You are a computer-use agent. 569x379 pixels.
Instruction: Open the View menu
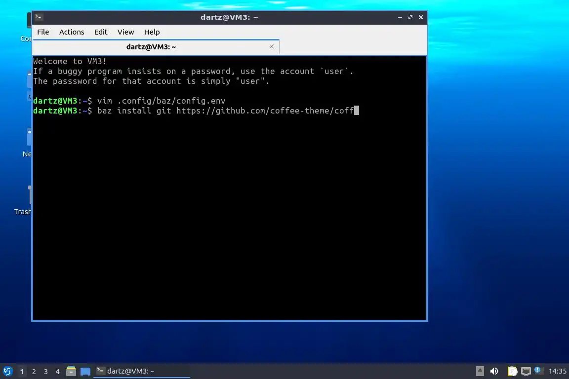(125, 32)
